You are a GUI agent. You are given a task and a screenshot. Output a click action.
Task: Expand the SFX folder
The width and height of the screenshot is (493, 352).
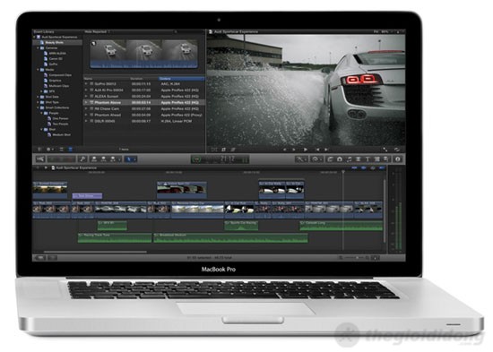41,91
